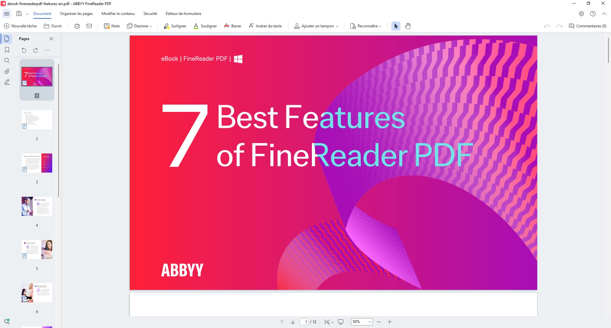Viewport: 611px width, 328px height.
Task: Send the document by email
Action: pos(89,26)
